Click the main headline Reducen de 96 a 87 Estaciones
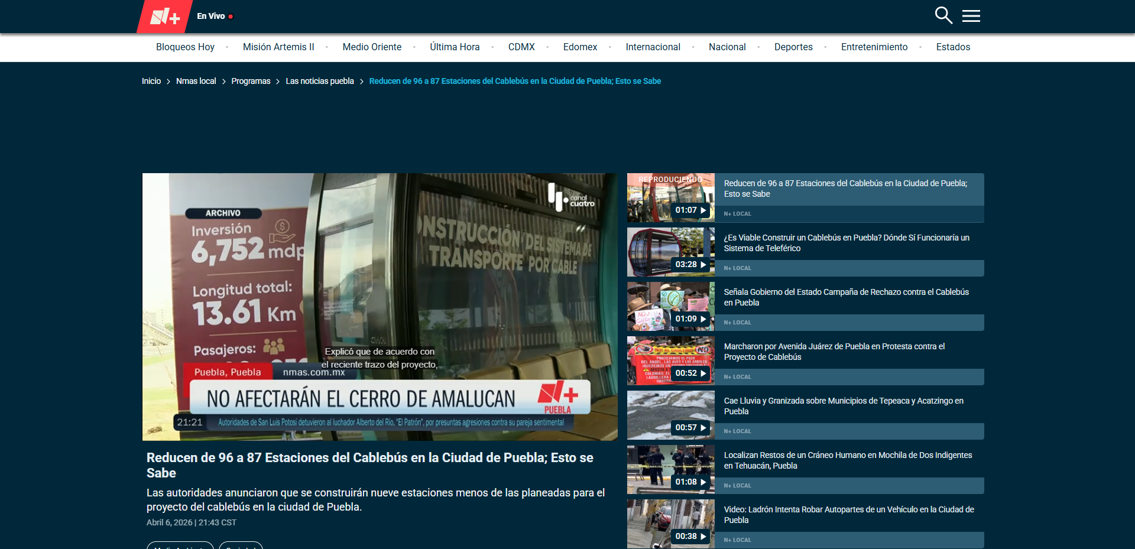 click(370, 465)
